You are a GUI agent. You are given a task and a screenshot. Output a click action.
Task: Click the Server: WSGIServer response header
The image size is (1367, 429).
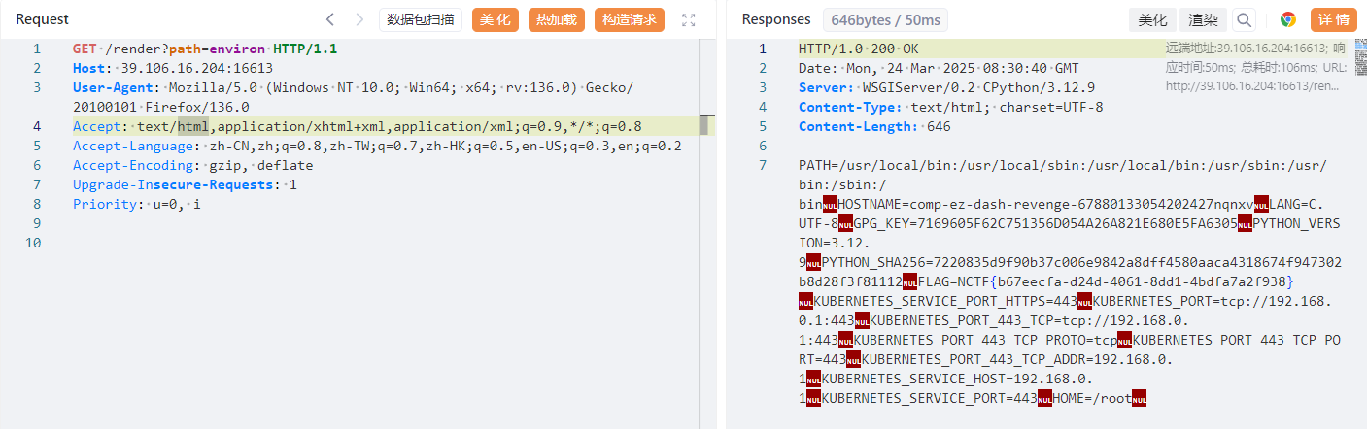[946, 87]
